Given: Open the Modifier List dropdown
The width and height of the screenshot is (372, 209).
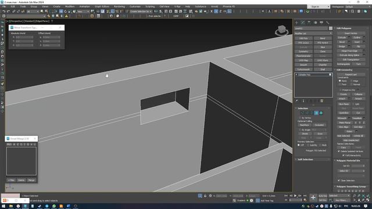Looking at the screenshot, I should pos(313,34).
